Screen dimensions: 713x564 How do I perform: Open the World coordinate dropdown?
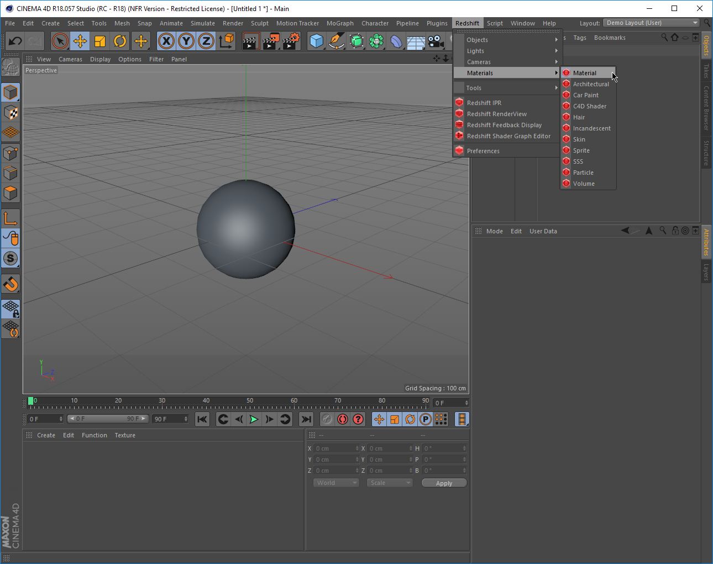click(336, 483)
